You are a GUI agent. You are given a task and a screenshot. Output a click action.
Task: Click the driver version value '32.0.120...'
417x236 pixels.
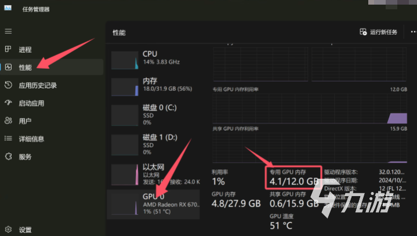click(391, 172)
